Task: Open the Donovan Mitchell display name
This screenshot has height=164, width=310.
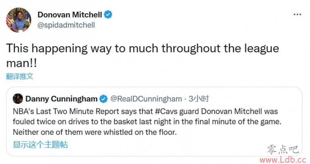Action: (x=70, y=14)
